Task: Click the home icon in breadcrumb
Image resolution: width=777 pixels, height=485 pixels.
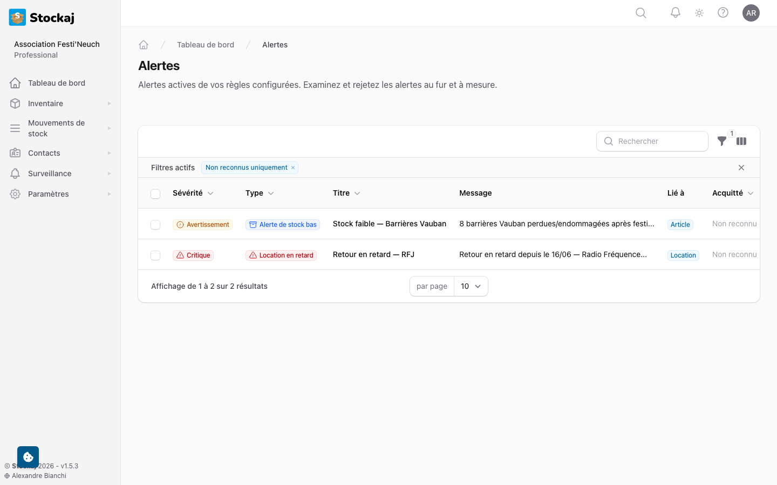Action: coord(144,45)
